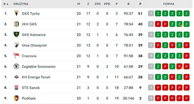Click the FORMA column header
Viewport: 194px width, 104px height.
pos(169,4)
